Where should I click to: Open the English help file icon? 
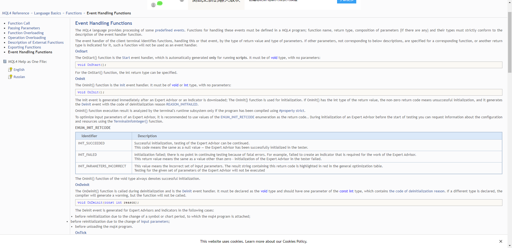10,70
